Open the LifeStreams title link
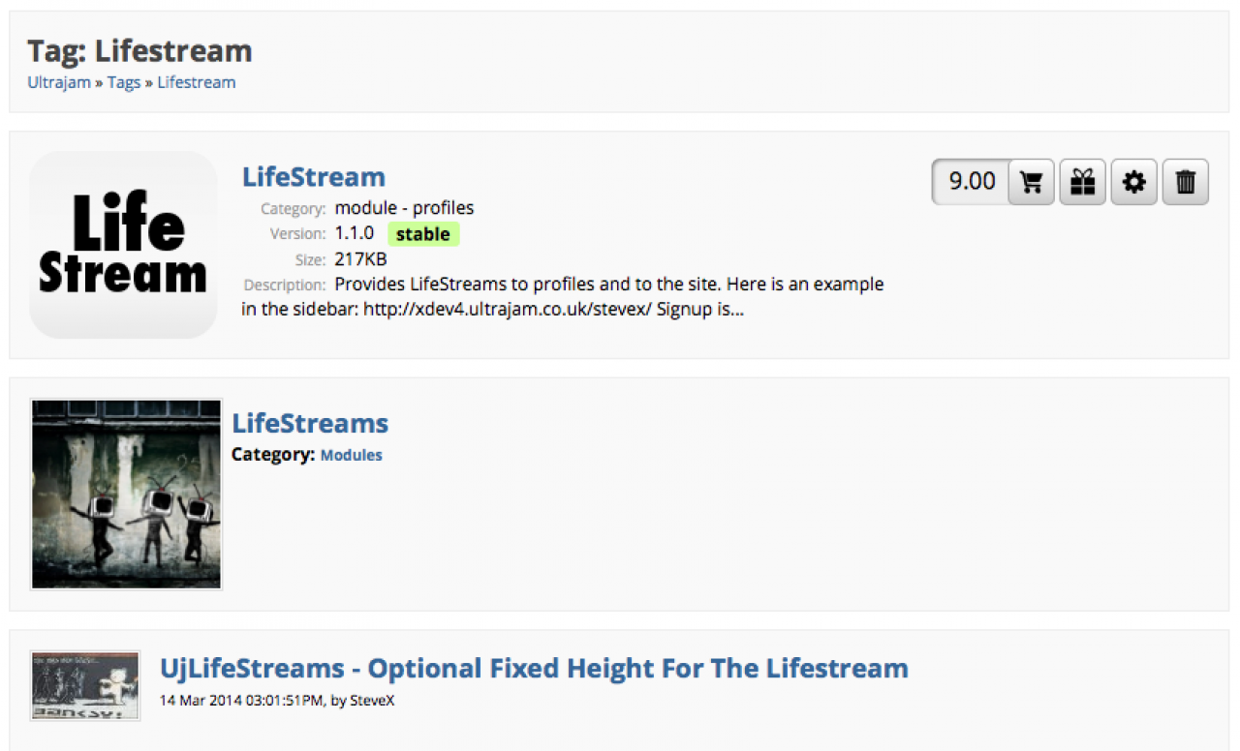This screenshot has width=1240, height=751. tap(310, 423)
